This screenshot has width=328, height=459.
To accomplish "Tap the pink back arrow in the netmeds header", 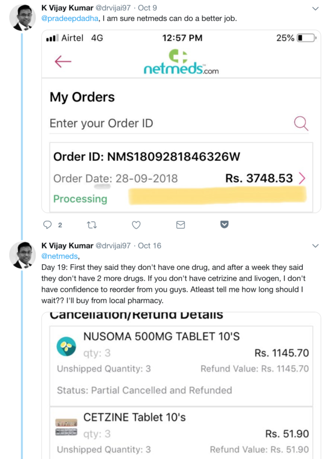I will [63, 62].
